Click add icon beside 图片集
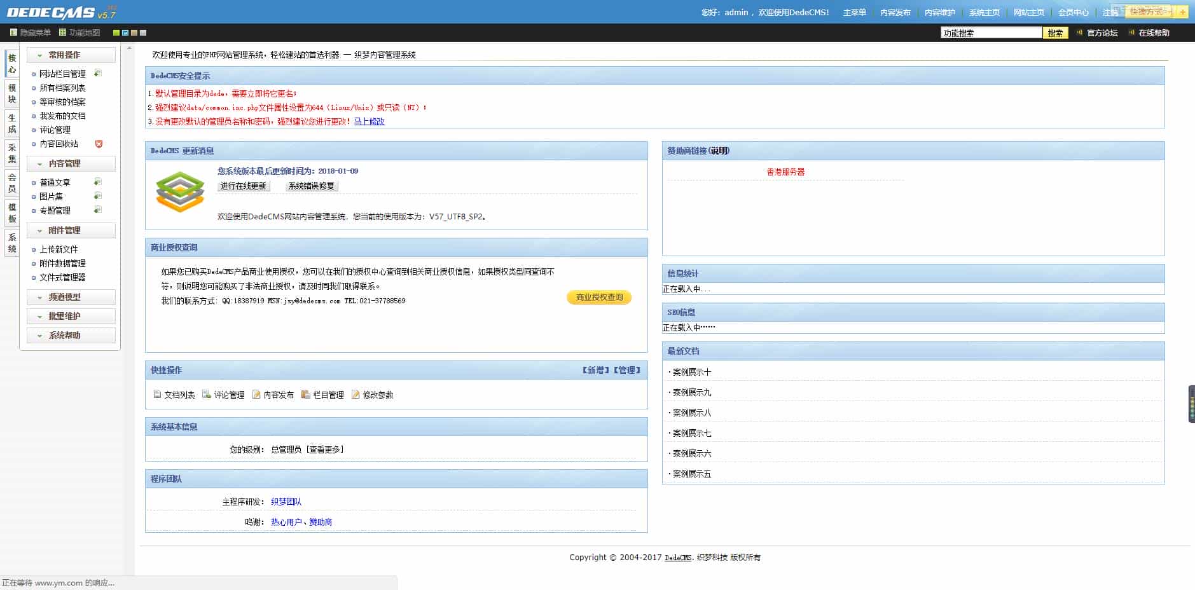This screenshot has width=1195, height=590. tap(98, 196)
